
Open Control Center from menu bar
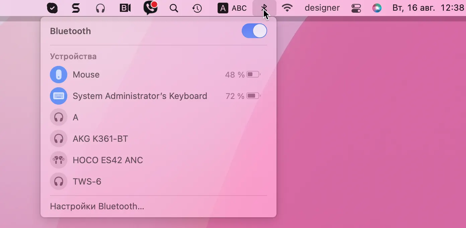[356, 8]
